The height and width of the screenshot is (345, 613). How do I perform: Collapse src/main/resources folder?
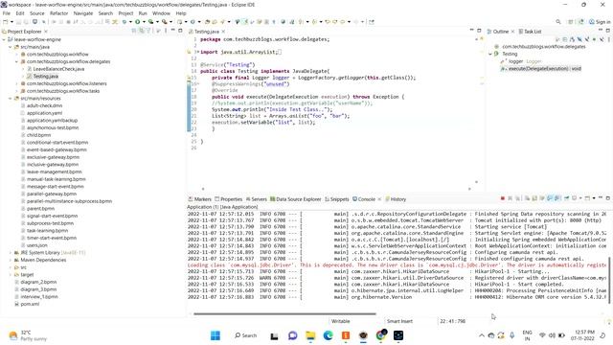pos(11,99)
